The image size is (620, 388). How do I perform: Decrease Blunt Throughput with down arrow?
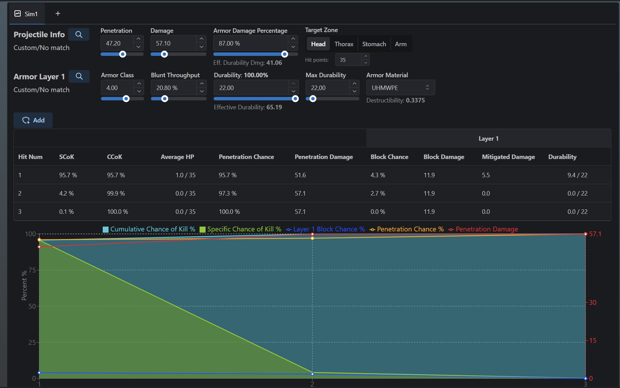[x=202, y=91]
